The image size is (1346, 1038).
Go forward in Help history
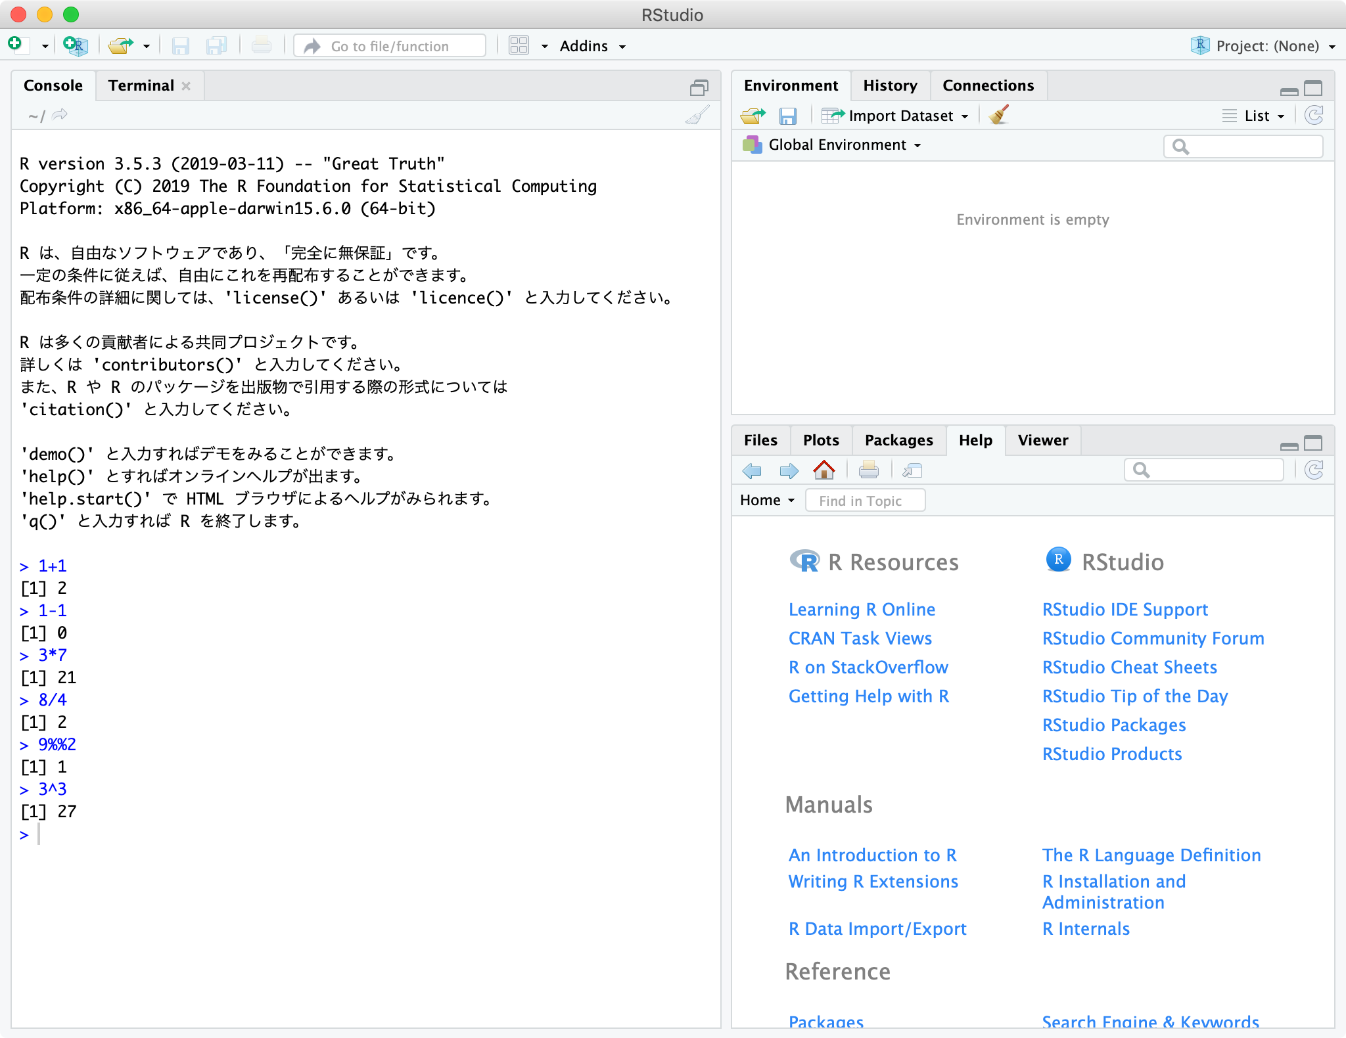point(789,470)
